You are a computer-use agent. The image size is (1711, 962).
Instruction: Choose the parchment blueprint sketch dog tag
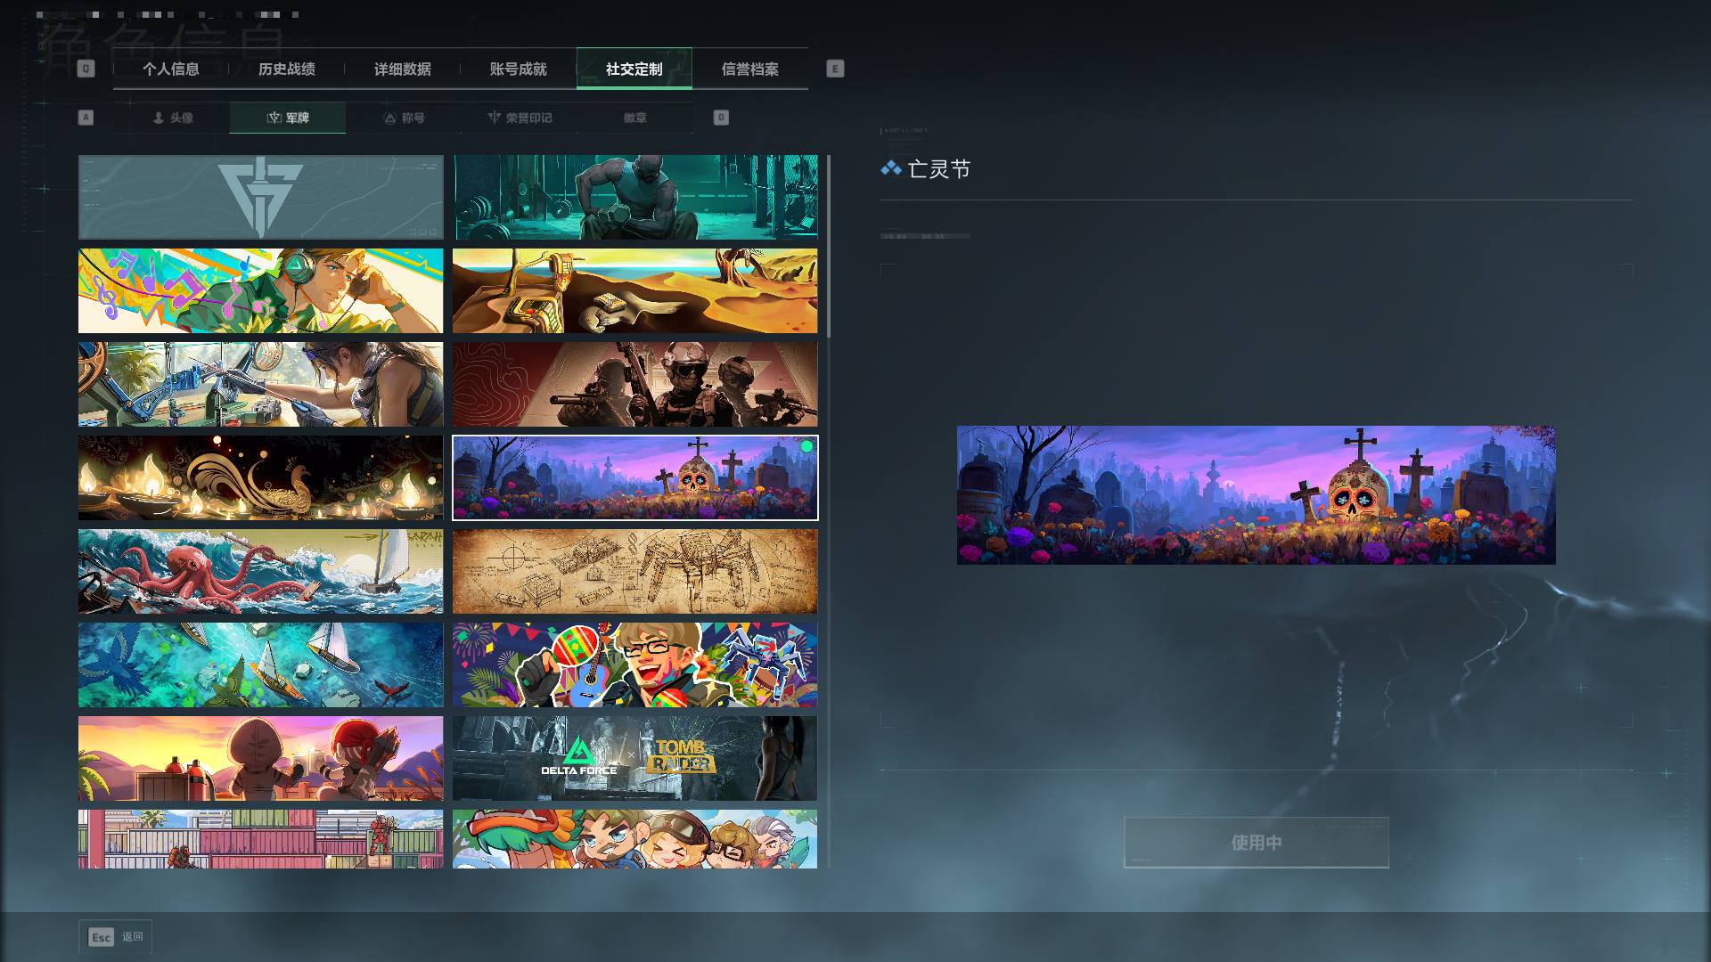pos(634,571)
